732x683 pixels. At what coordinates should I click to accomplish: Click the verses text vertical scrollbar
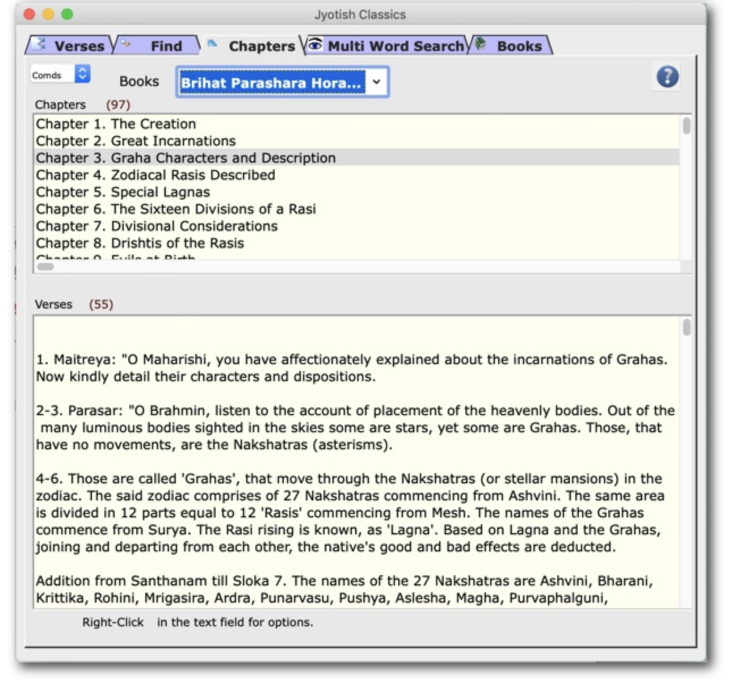click(x=686, y=327)
